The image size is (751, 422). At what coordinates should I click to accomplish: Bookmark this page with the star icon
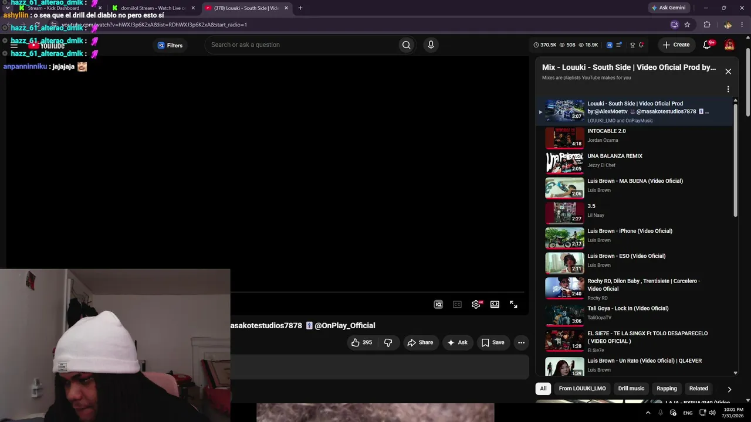tap(687, 25)
